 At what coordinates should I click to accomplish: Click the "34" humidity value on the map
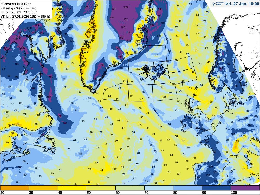(18, 124)
